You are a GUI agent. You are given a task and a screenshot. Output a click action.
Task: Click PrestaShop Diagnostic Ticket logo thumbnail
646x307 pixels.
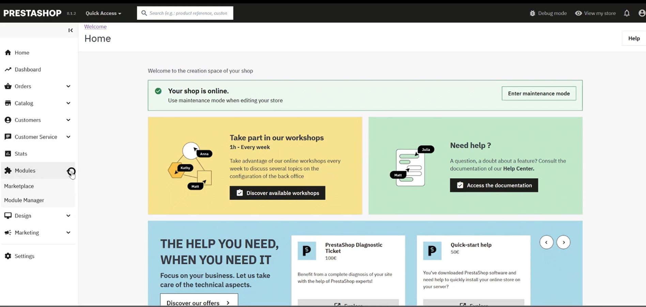pyautogui.click(x=307, y=251)
